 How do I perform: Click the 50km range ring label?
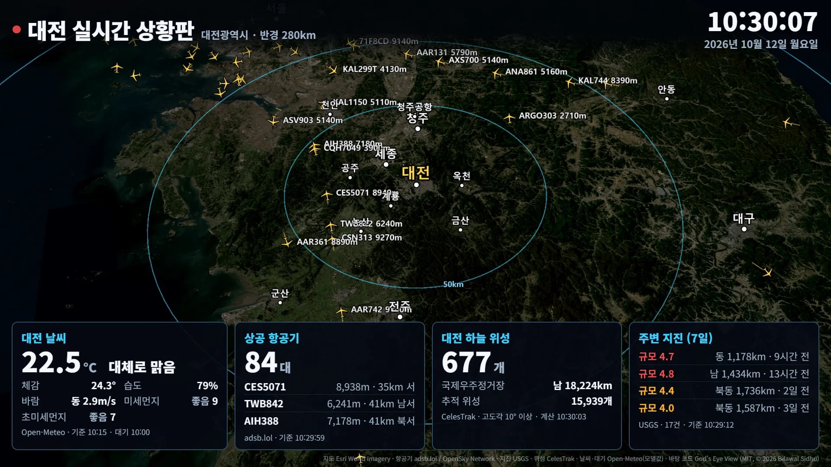click(453, 284)
